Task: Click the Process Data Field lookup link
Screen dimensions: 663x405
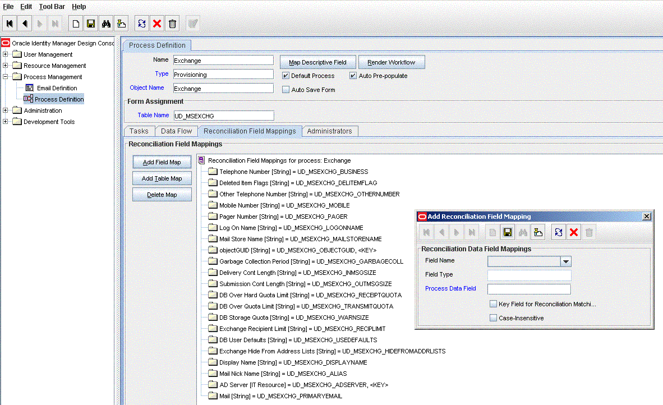Action: point(450,288)
